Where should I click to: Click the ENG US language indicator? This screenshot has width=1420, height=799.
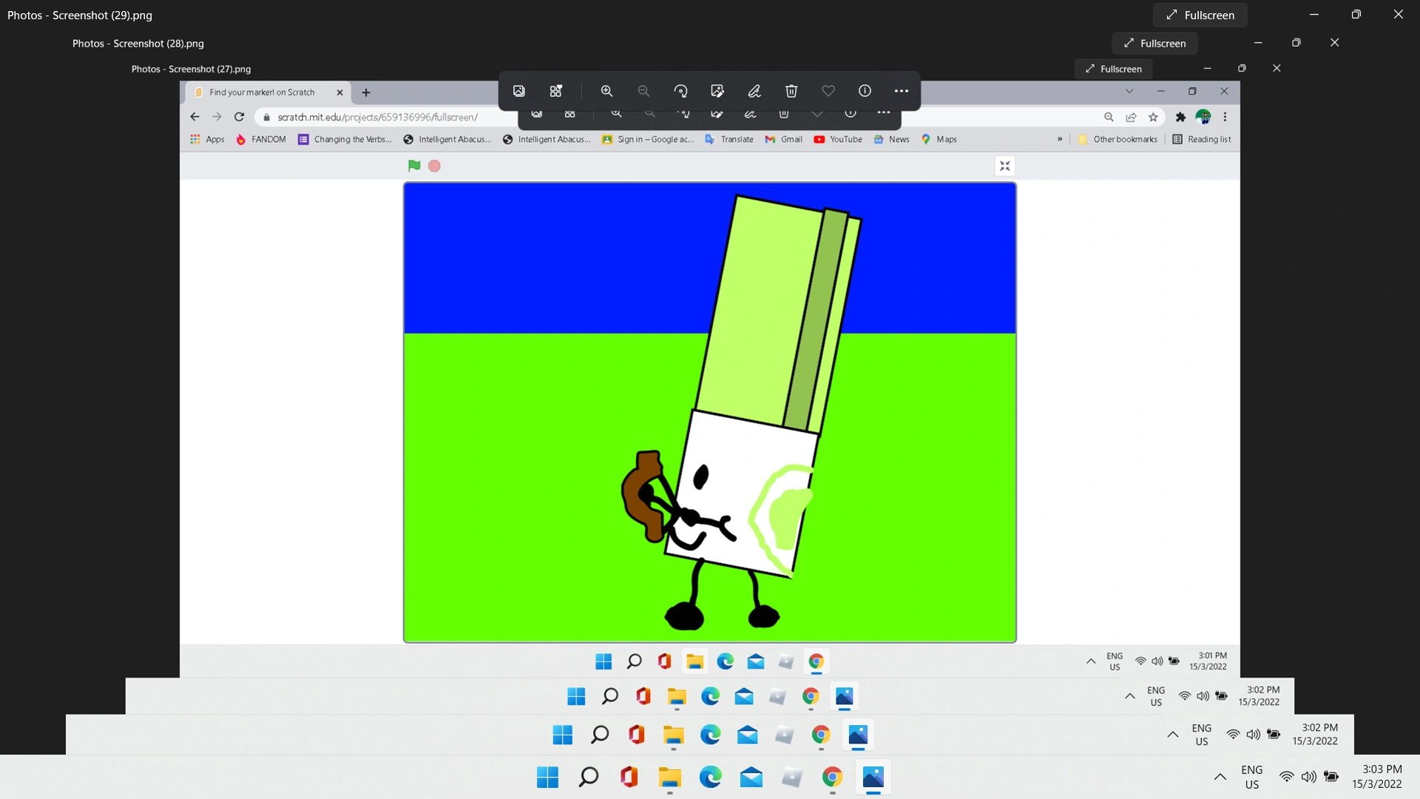[1251, 777]
